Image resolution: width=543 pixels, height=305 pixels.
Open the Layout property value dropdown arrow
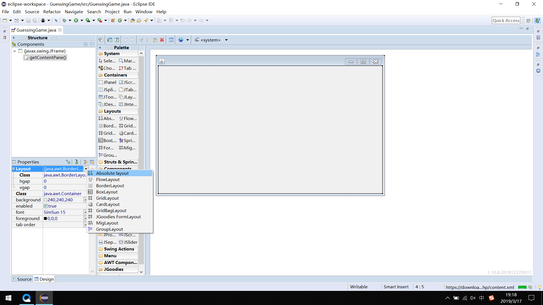click(x=86, y=169)
